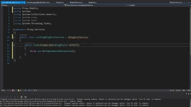191x107 pixels.
Task: Click the Ln: 12 line indicator
Action: click(x=172, y=90)
